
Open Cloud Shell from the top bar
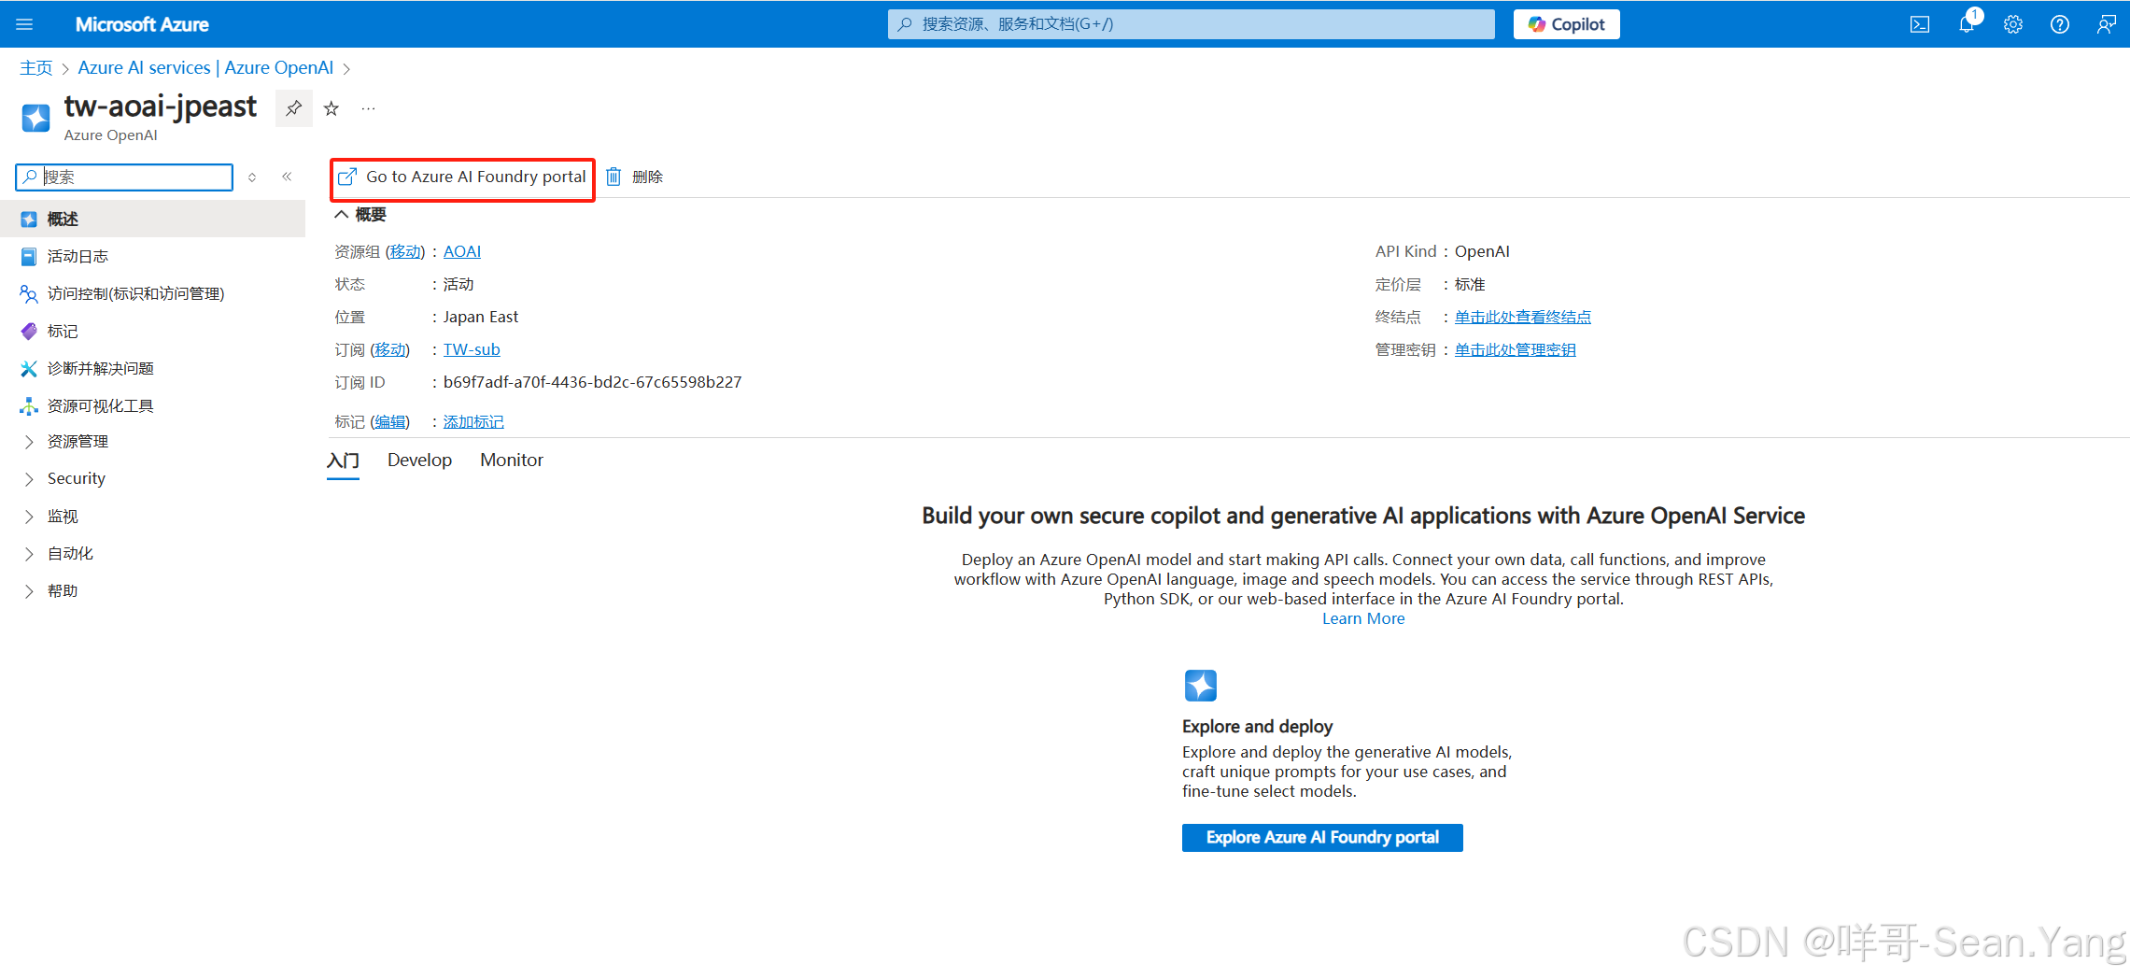coord(1920,24)
